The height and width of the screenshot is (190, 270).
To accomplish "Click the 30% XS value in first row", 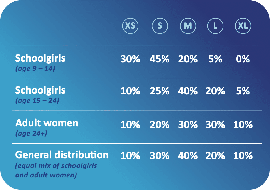I will (130, 59).
